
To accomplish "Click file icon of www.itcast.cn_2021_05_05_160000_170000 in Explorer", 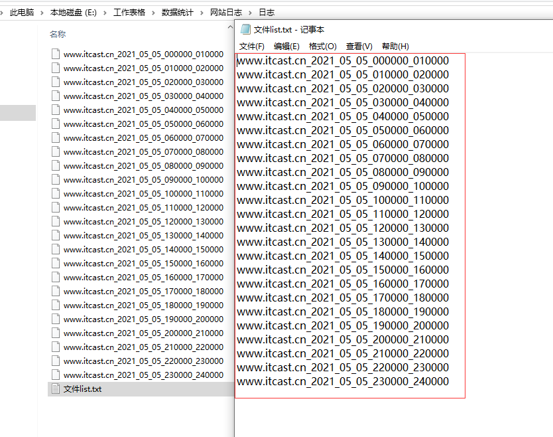I will click(56, 277).
